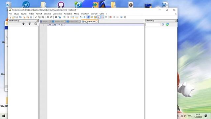This screenshot has width=211, height=119.
Task: Open the Składnia menu
Action: (x=47, y=14)
